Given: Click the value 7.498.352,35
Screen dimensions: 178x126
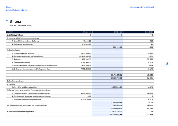Looking at the screenshot, I should (x=86, y=69).
